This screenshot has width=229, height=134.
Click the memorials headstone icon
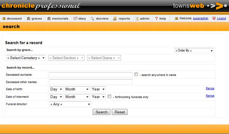click(49, 19)
